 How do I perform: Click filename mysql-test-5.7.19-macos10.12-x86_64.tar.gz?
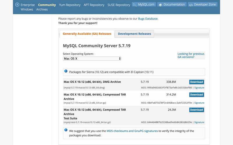tap(87, 122)
